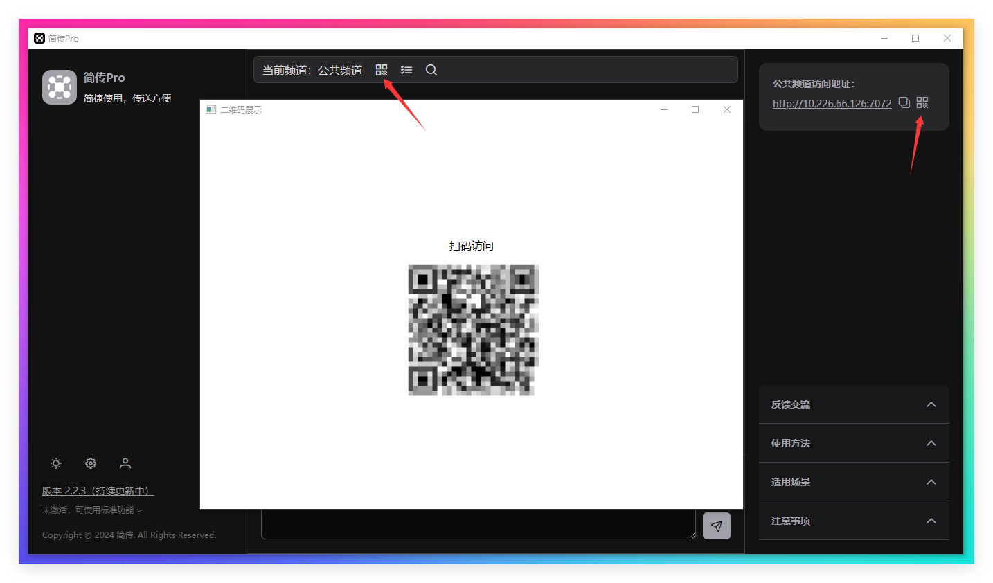993x583 pixels.
Task: Click the 二维码展示 window title
Action: point(240,109)
